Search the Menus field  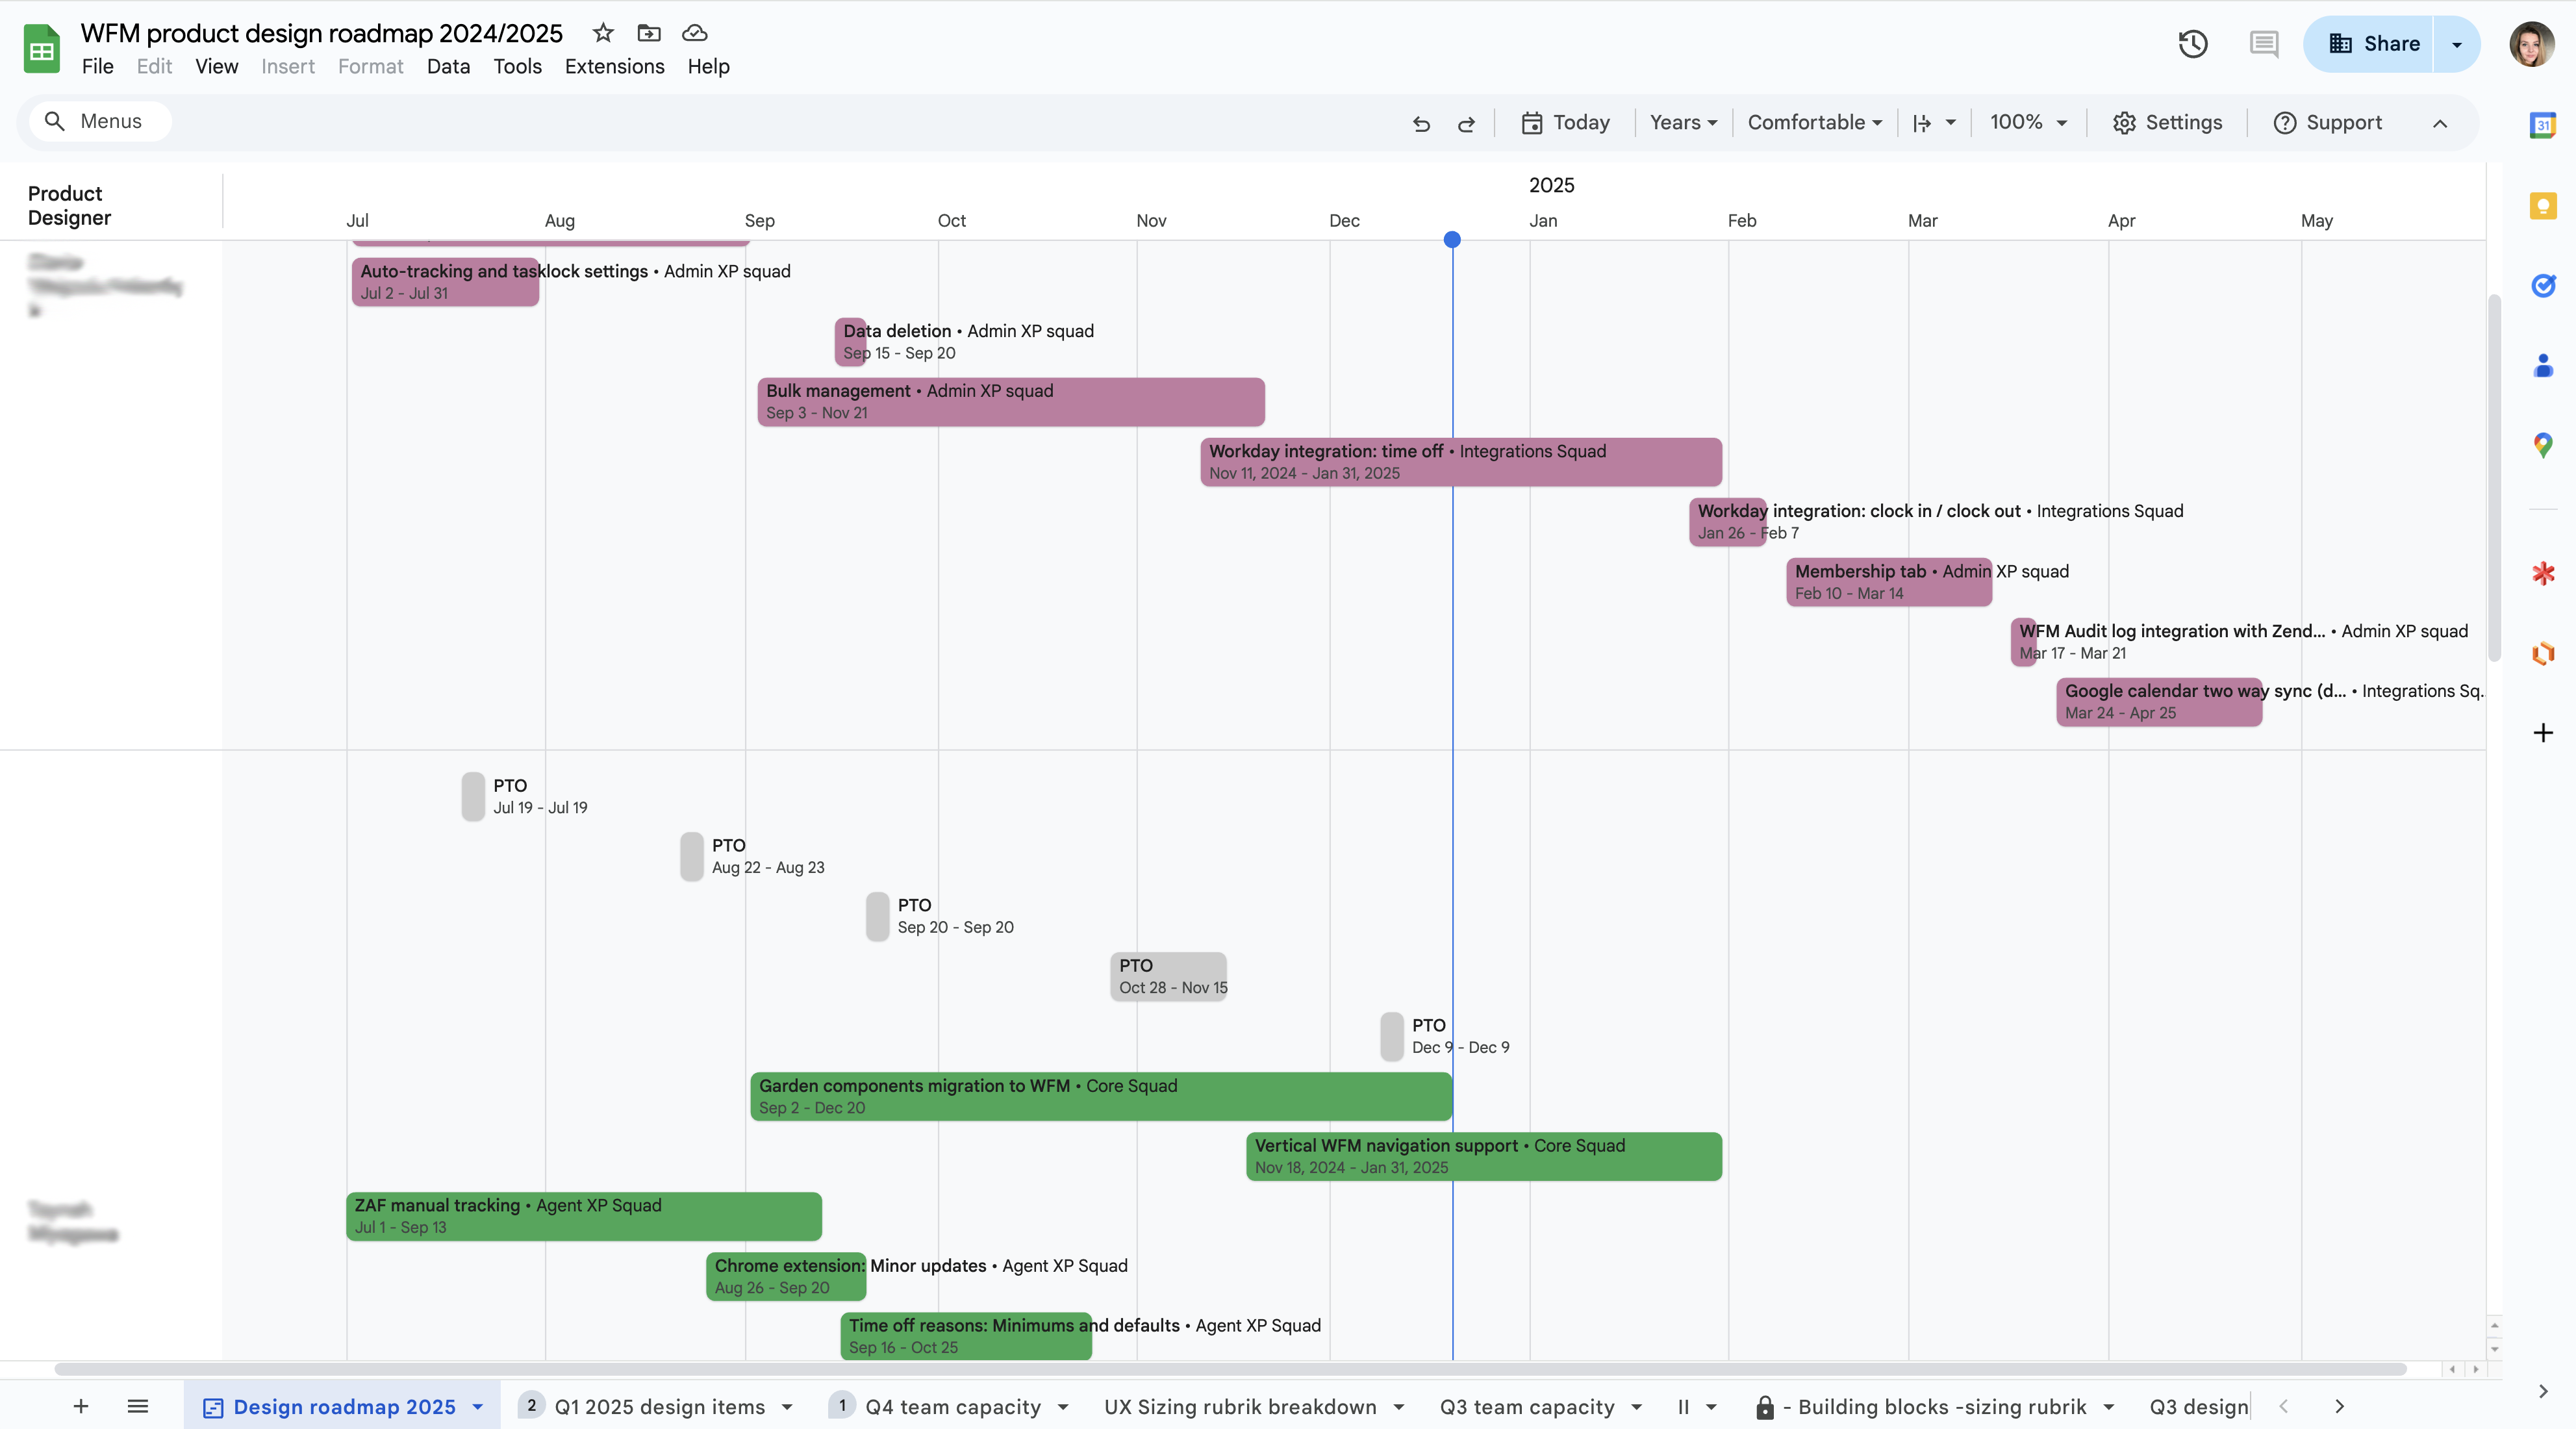click(x=100, y=121)
